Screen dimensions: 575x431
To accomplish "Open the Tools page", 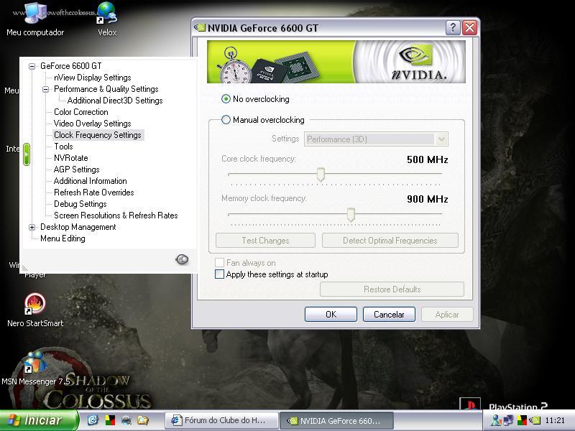I will pyautogui.click(x=63, y=147).
